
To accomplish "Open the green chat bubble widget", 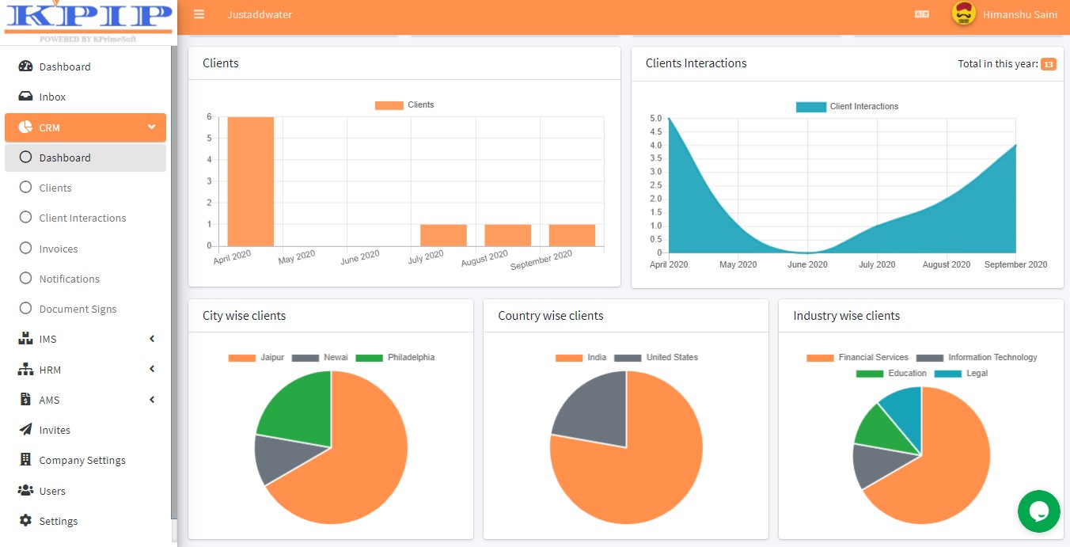I will pos(1038,511).
